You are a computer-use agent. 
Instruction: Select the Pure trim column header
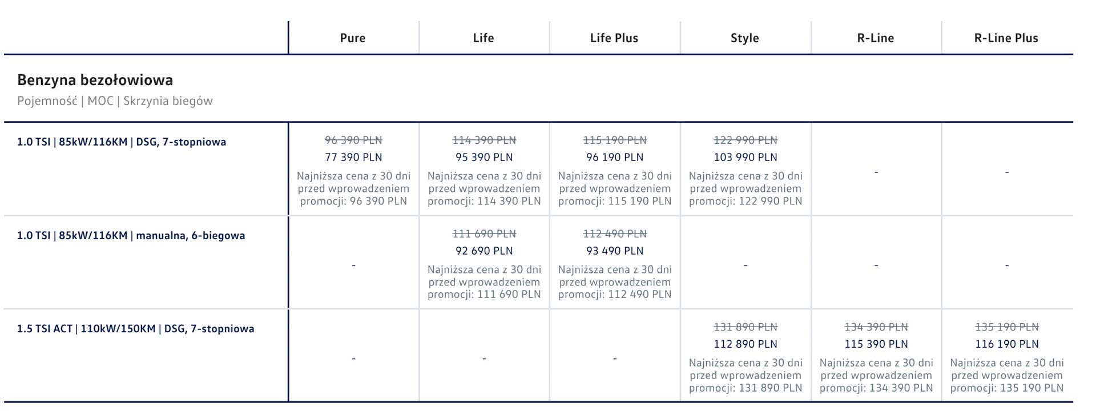[353, 38]
